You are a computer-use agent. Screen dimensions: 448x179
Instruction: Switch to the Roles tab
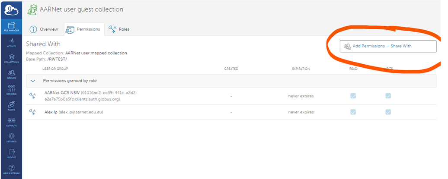point(119,29)
